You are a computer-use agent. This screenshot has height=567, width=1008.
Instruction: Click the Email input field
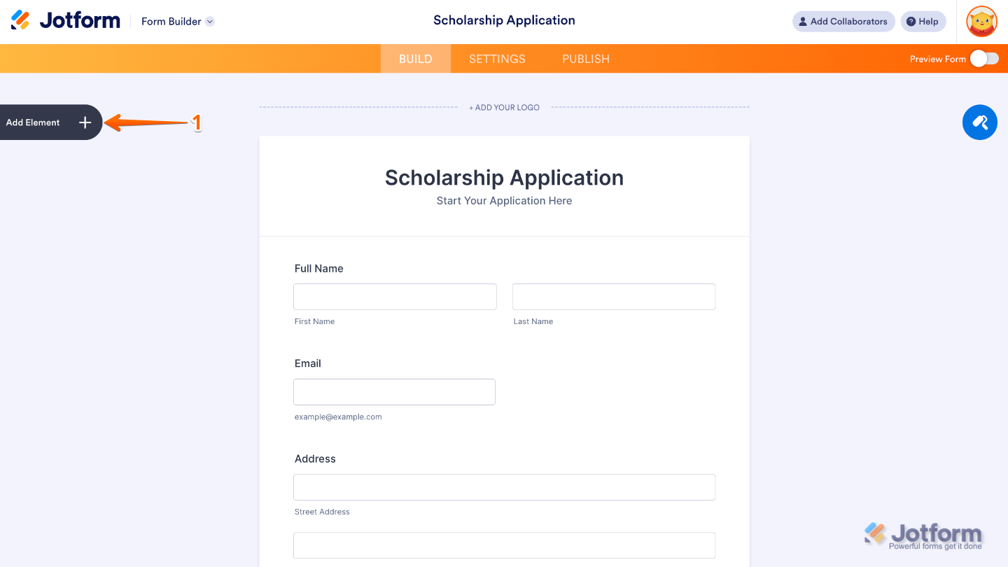coord(394,391)
